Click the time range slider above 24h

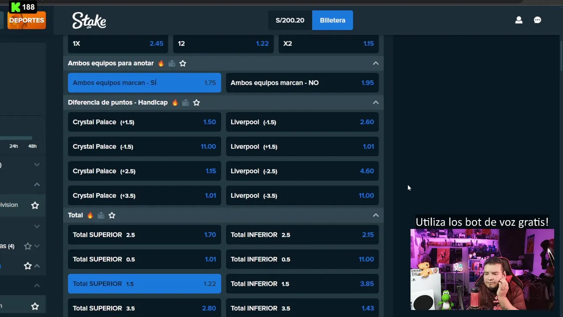click(16, 138)
